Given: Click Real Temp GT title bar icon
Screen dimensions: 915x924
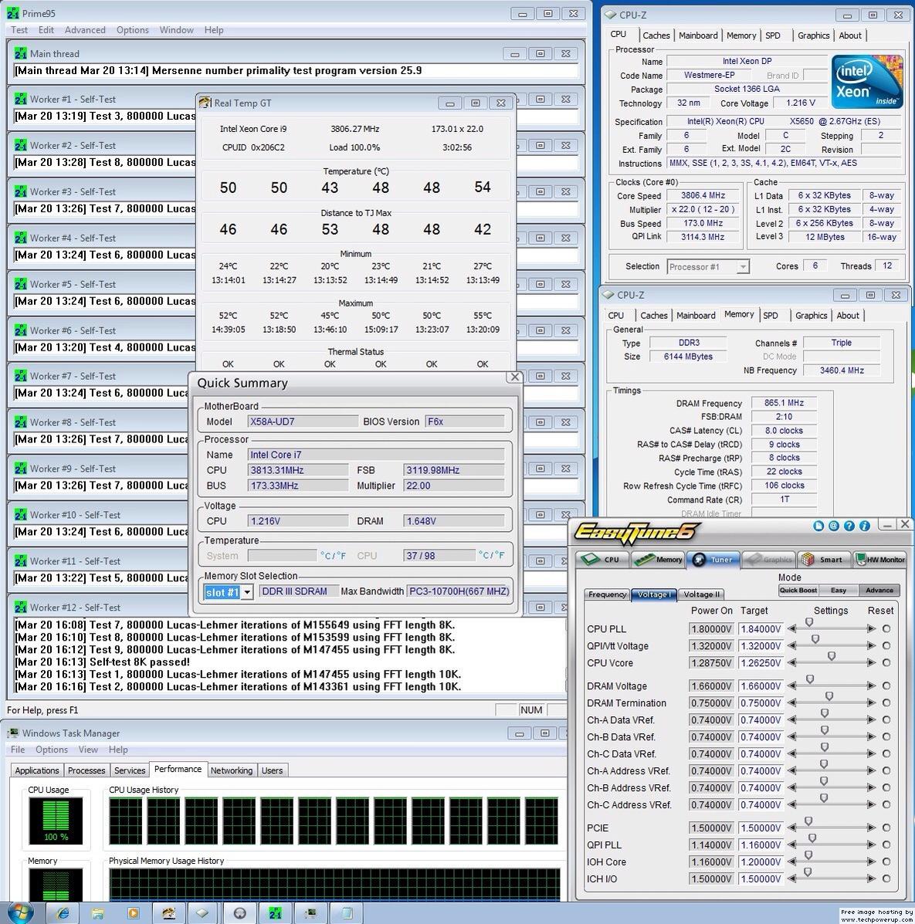Looking at the screenshot, I should coord(205,103).
